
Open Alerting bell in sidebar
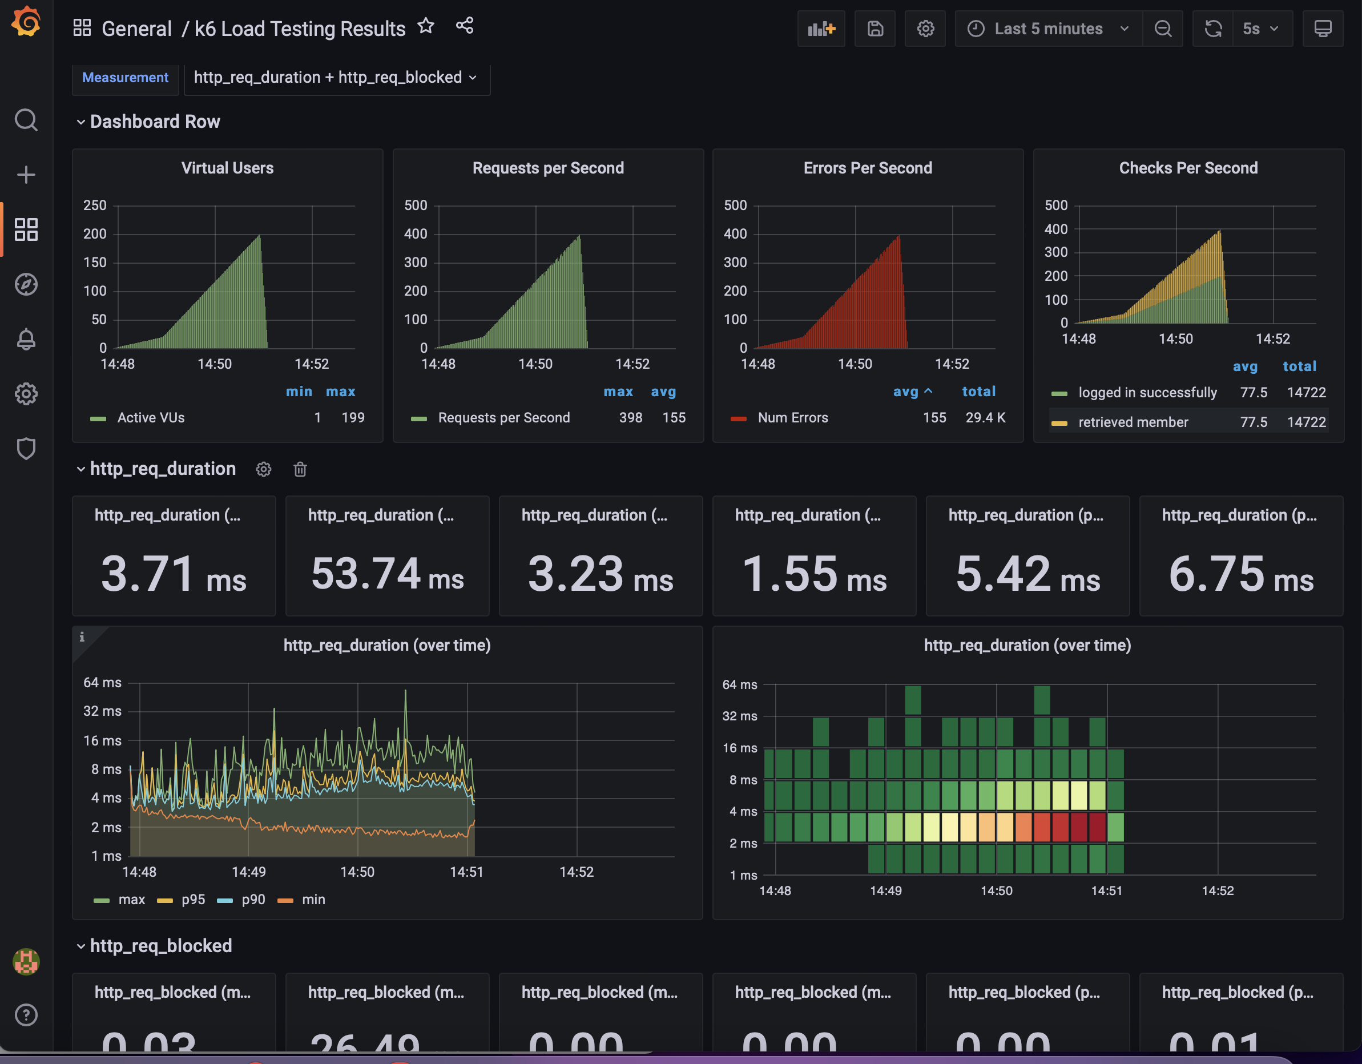(x=26, y=339)
